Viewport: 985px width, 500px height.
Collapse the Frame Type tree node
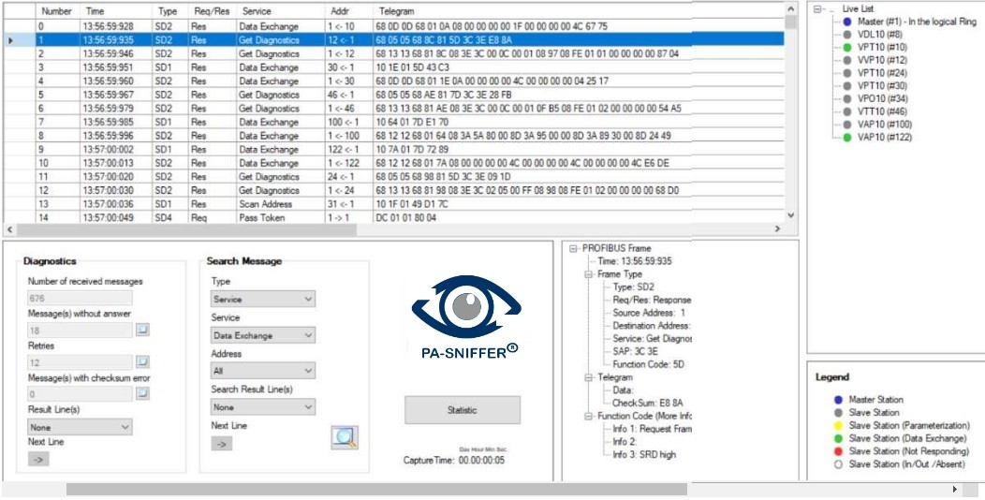point(589,274)
